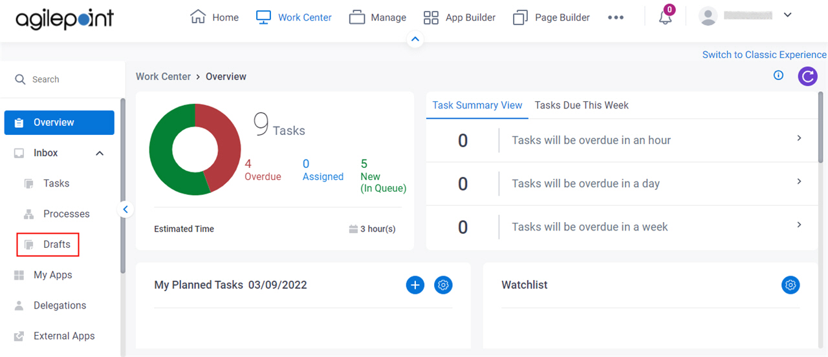Show more navigation options (three dots)

coord(616,17)
